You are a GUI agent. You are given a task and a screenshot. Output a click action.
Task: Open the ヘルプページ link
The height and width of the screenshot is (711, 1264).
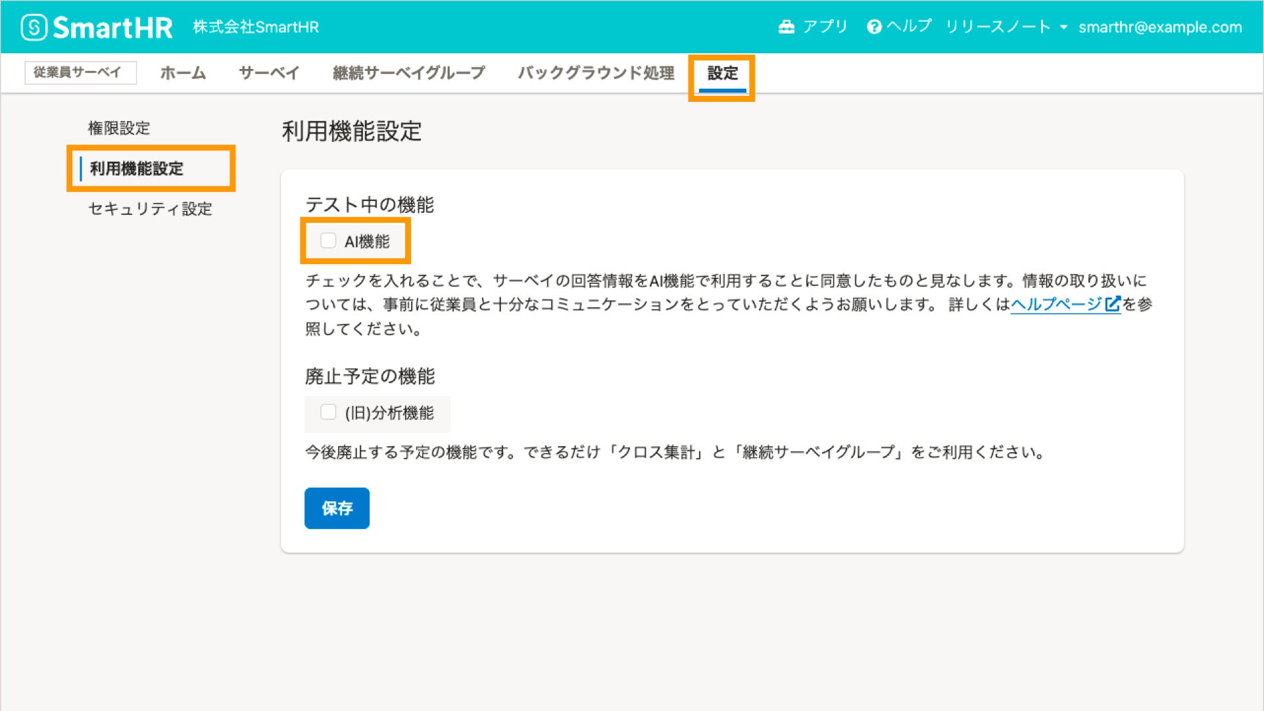pos(1056,304)
